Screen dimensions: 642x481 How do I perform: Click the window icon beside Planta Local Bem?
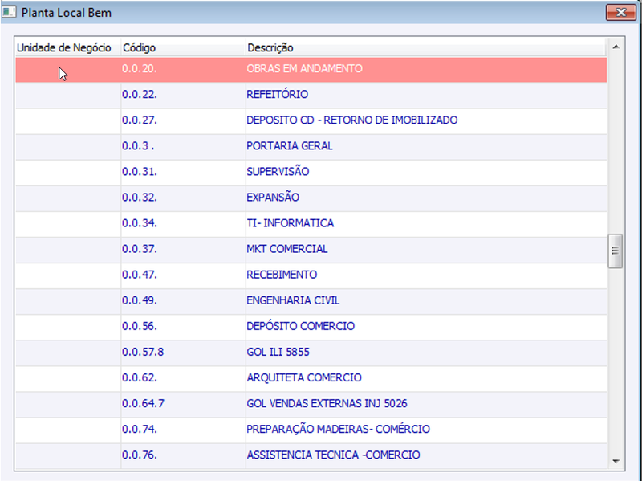[9, 12]
